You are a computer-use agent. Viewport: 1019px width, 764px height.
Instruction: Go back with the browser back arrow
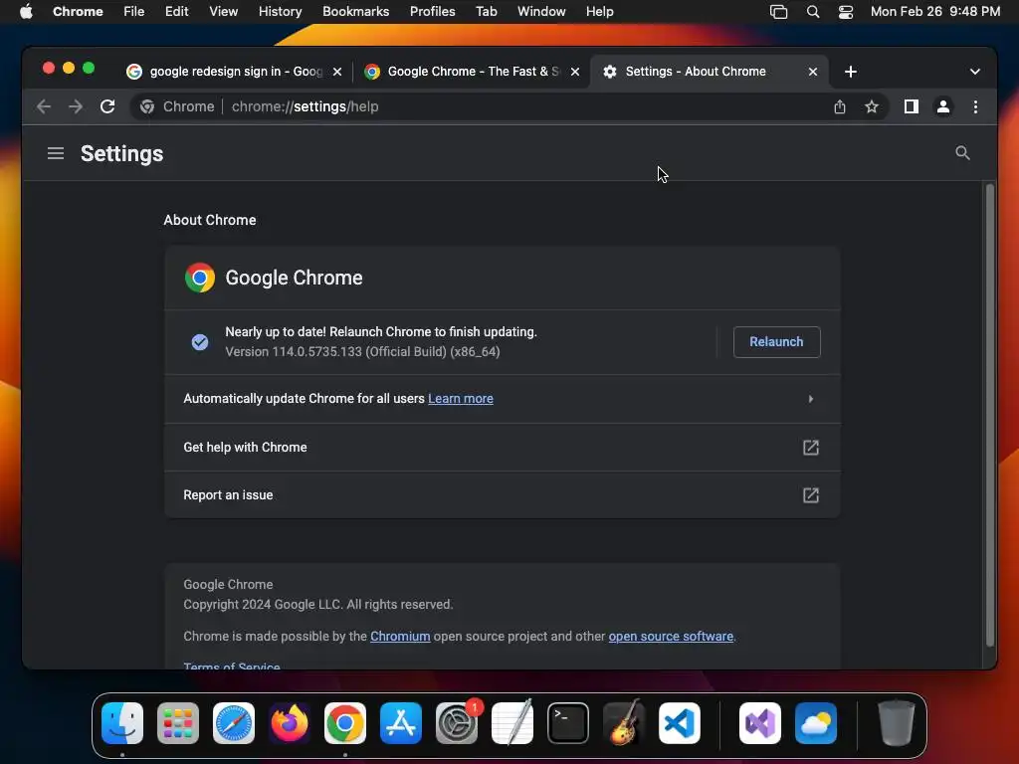click(x=44, y=106)
